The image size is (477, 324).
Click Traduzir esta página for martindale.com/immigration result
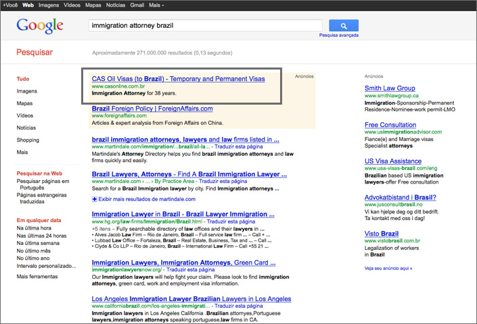click(x=238, y=146)
